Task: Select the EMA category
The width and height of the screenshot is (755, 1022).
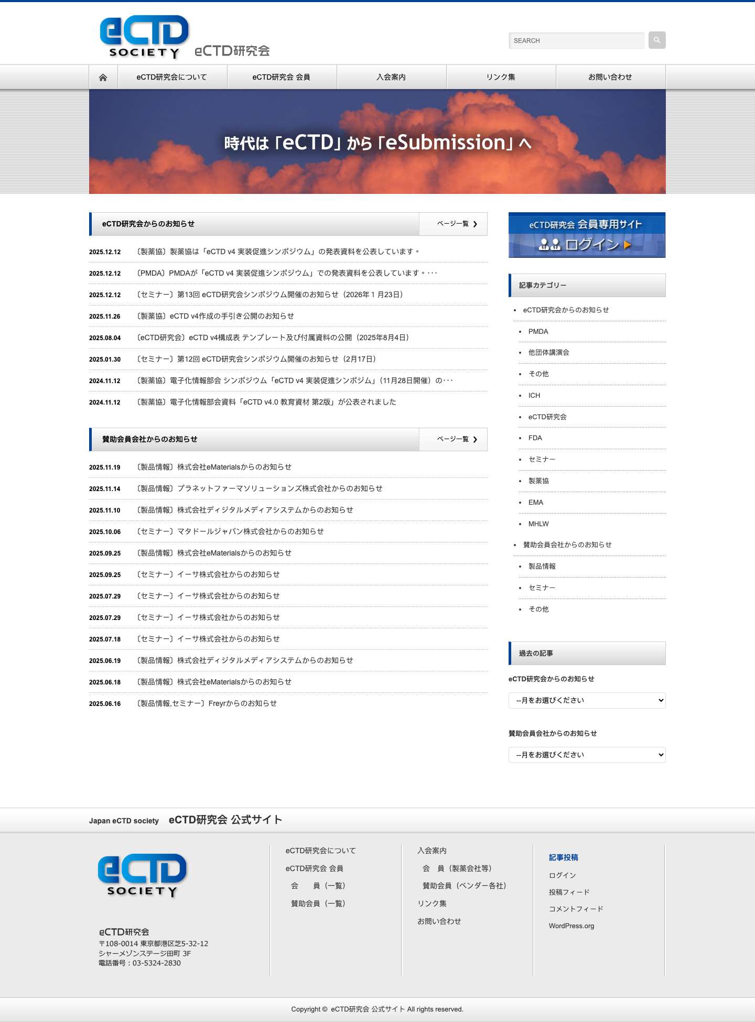Action: [x=535, y=503]
